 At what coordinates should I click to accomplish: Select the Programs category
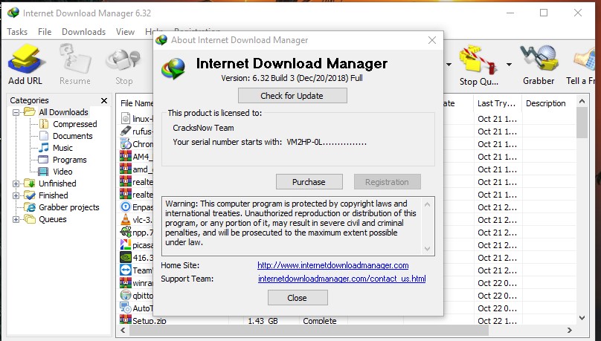[69, 160]
